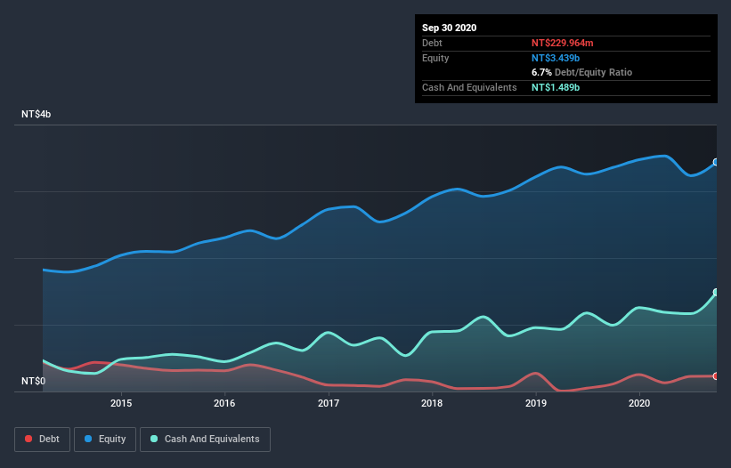Toggle Cash And Equivalents legend button

(x=205, y=440)
